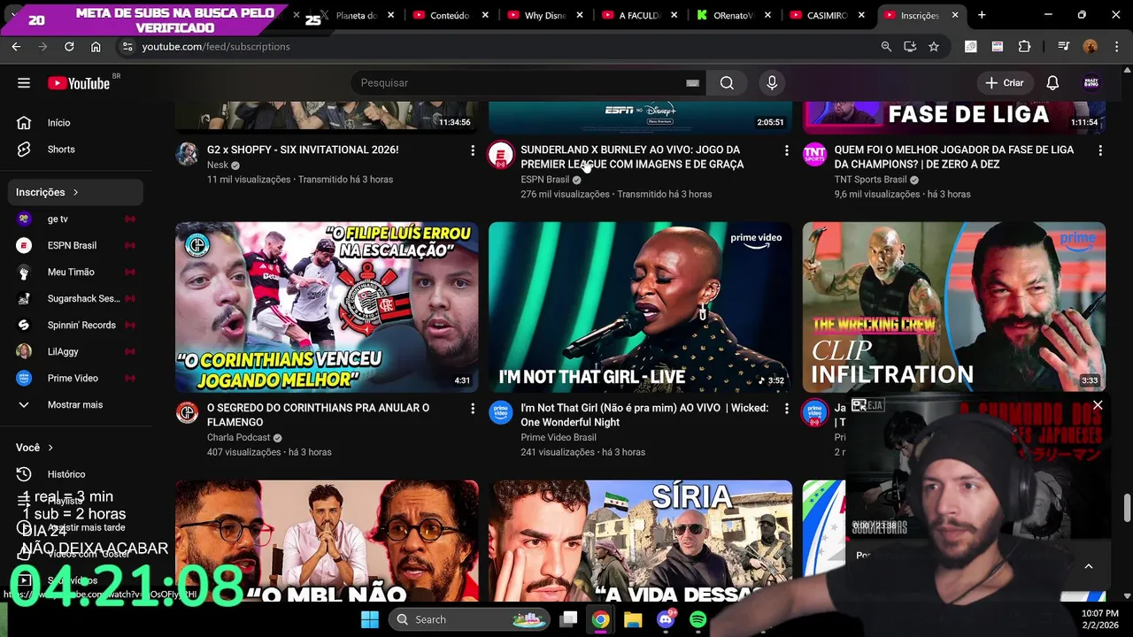Screen dimensions: 1133x637
Task: Open options menu for TNT Sports video
Action: [x=1100, y=151]
